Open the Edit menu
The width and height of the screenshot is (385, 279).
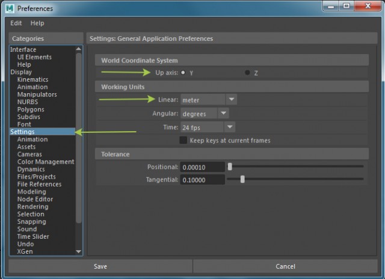coord(16,23)
